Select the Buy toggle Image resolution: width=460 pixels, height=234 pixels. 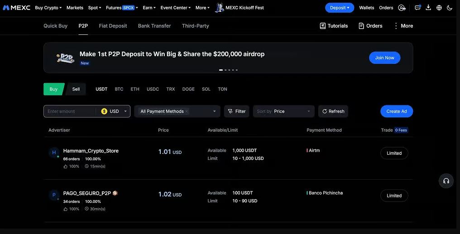pos(54,89)
